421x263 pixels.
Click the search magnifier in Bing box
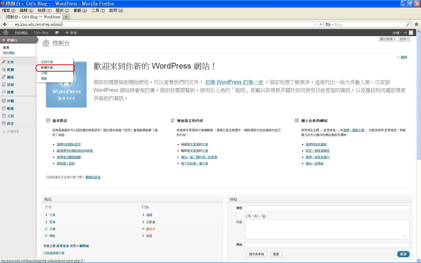(408, 24)
